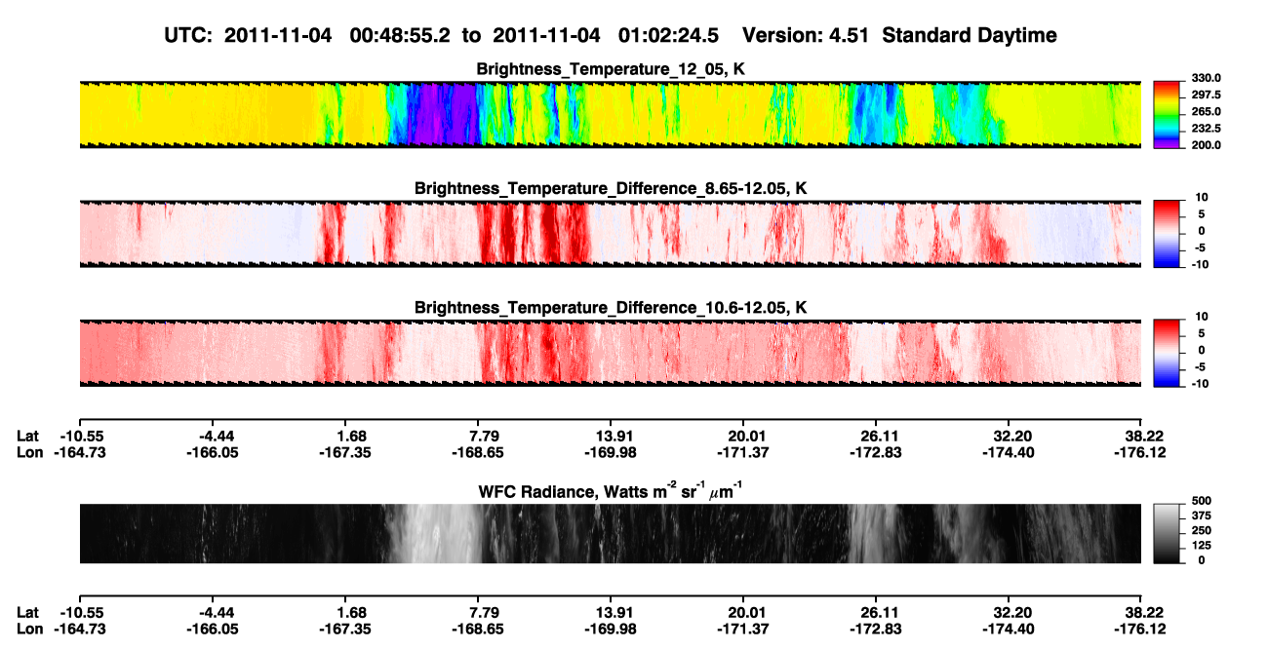Click upper axis latitude value 20.01
This screenshot has height=650, width=1268.
745,436
